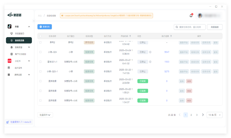231x138 pixels.
Task: Check the box for task 小穆-324
Action: [x=41, y=52]
